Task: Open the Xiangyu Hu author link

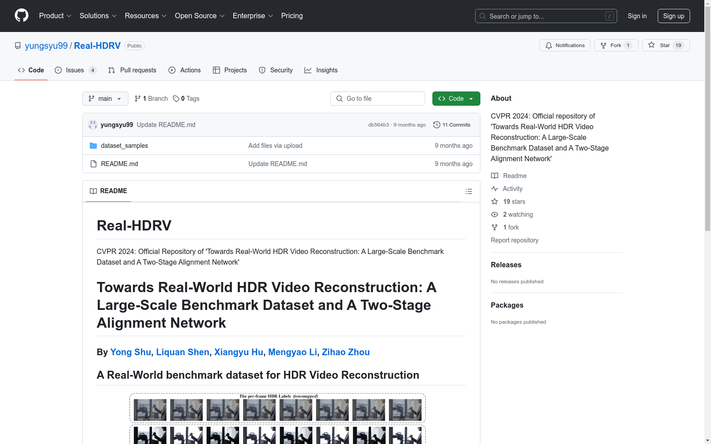Action: (239, 352)
